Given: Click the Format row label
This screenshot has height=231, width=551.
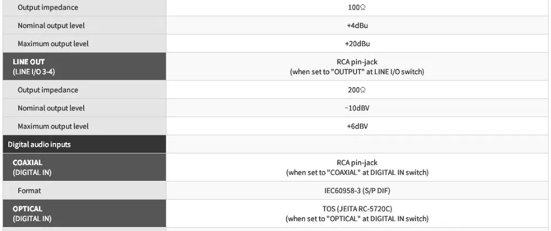Looking at the screenshot, I should pos(29,191).
